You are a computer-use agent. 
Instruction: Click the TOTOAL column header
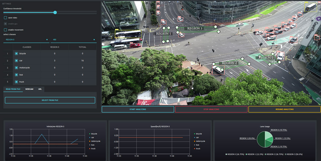[x=82, y=47]
